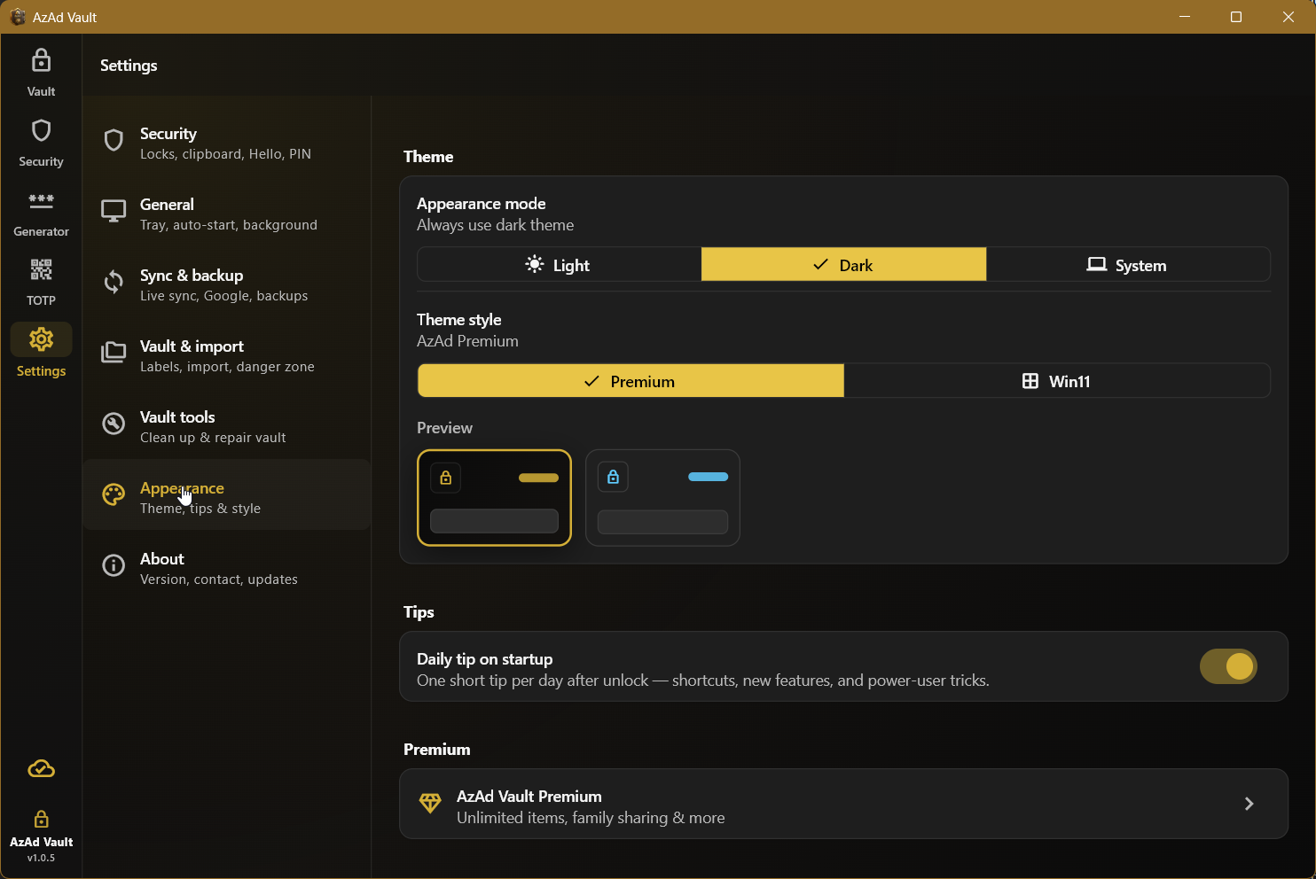
Task: Click the info icon beside About
Action: [x=114, y=565]
